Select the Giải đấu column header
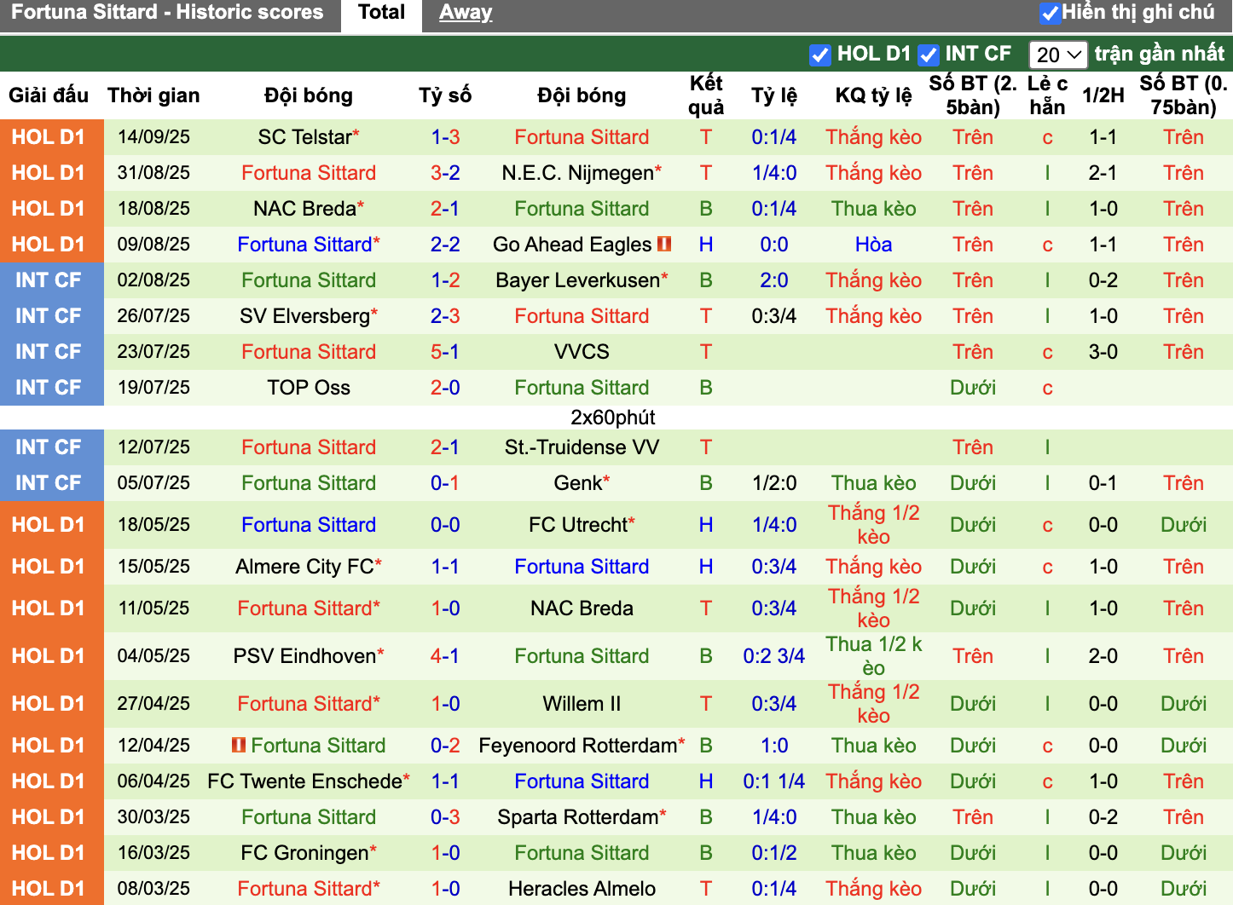 click(49, 95)
